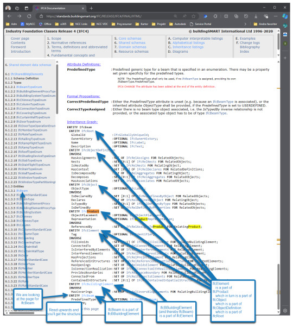Open the Service Portal bookmark
293x326 pixels.
(201, 24)
